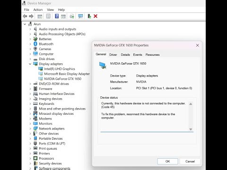This screenshot has width=227, height=170.
Task: Expand the Disk drives category
Action: point(30,59)
